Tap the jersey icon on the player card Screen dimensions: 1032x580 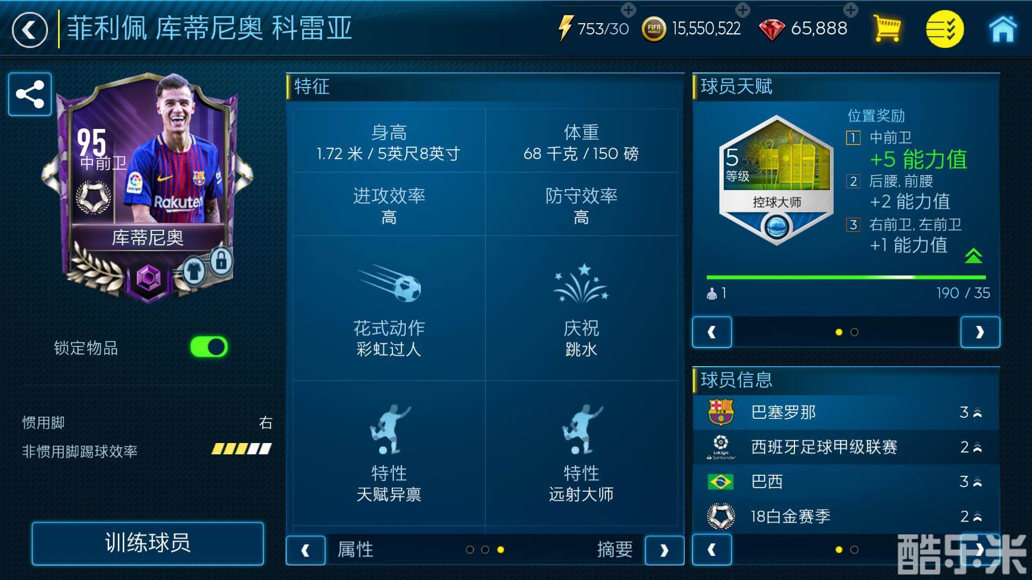click(x=195, y=271)
